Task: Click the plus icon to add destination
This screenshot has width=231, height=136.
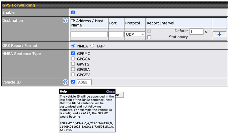Action: tap(219, 34)
